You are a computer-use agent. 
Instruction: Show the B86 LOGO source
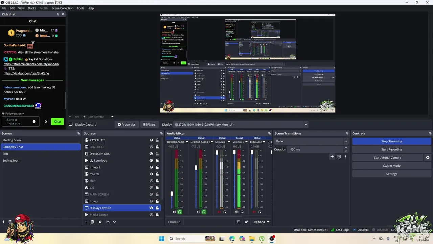point(151,147)
